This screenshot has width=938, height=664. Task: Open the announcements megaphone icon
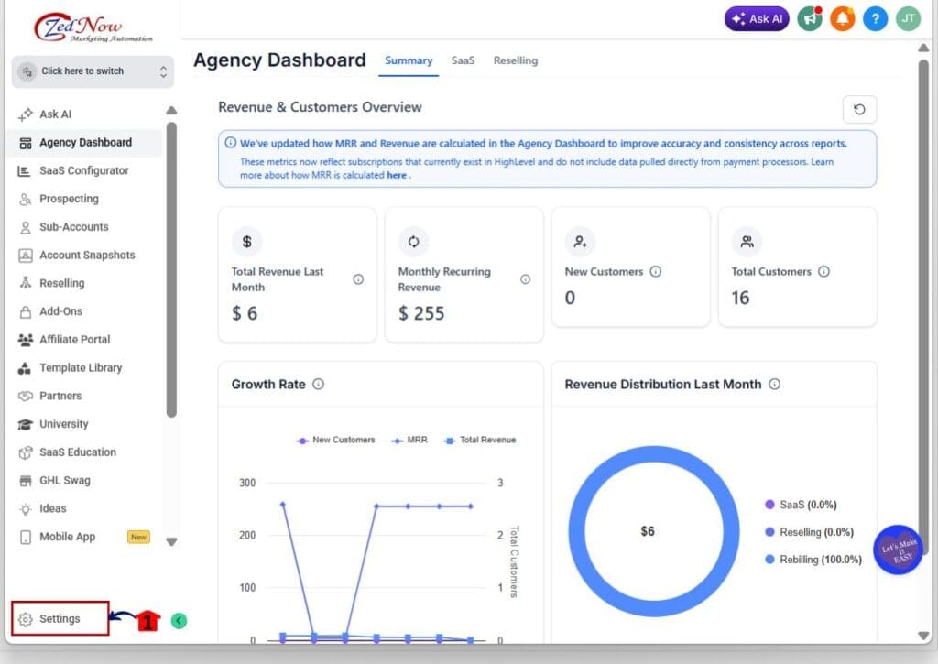point(809,18)
